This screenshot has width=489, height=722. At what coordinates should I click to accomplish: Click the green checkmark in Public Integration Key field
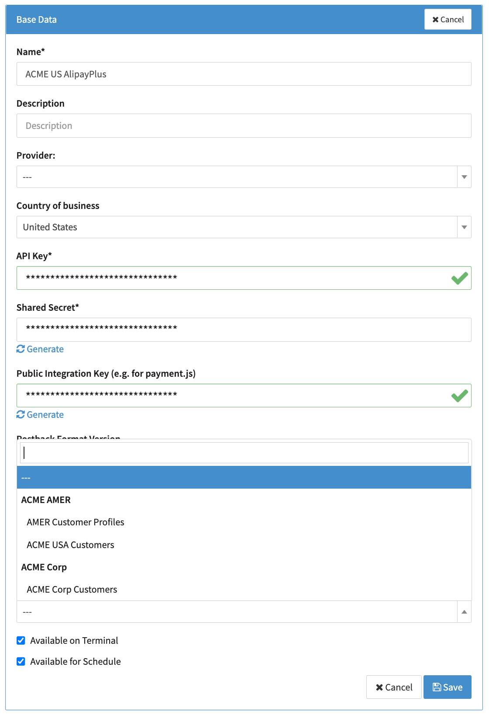coord(459,396)
